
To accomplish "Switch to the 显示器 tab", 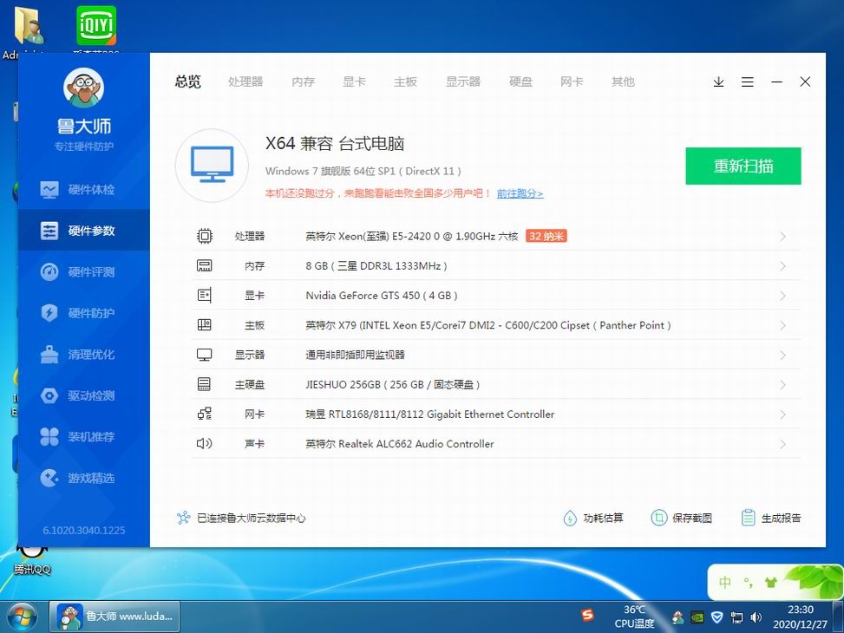I will tap(463, 82).
